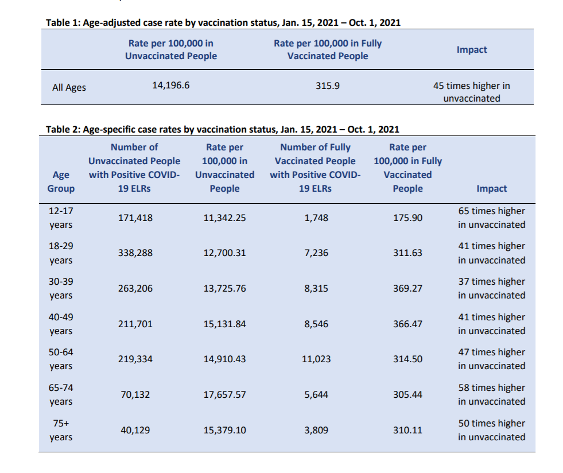Screen dimensions: 563x473
Task: Select the cell 171,418
Action: click(135, 218)
